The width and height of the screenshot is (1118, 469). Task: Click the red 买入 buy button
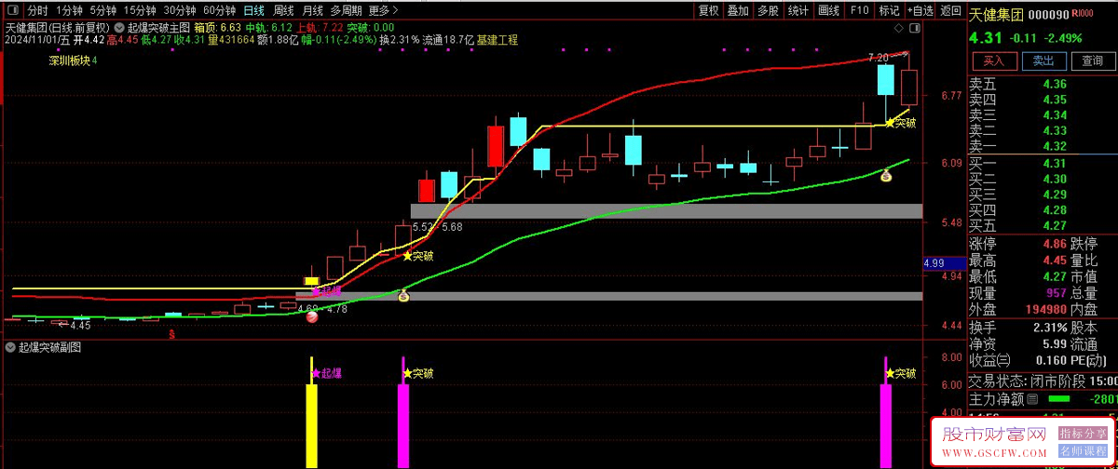pos(994,61)
